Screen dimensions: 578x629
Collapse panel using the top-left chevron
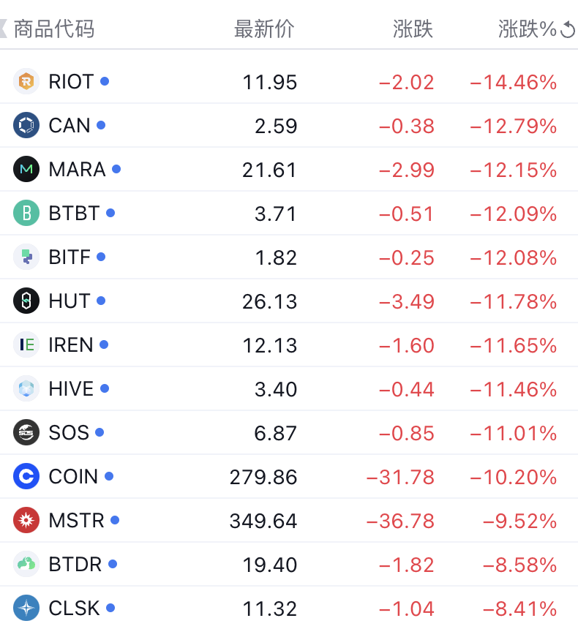click(x=4, y=29)
